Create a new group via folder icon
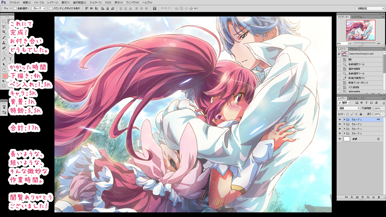This screenshot has height=217, width=386. click(x=368, y=197)
